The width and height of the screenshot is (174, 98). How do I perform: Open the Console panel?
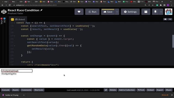coord(6,90)
